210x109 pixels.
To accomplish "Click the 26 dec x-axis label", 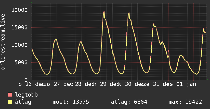I will pos(35,84).
